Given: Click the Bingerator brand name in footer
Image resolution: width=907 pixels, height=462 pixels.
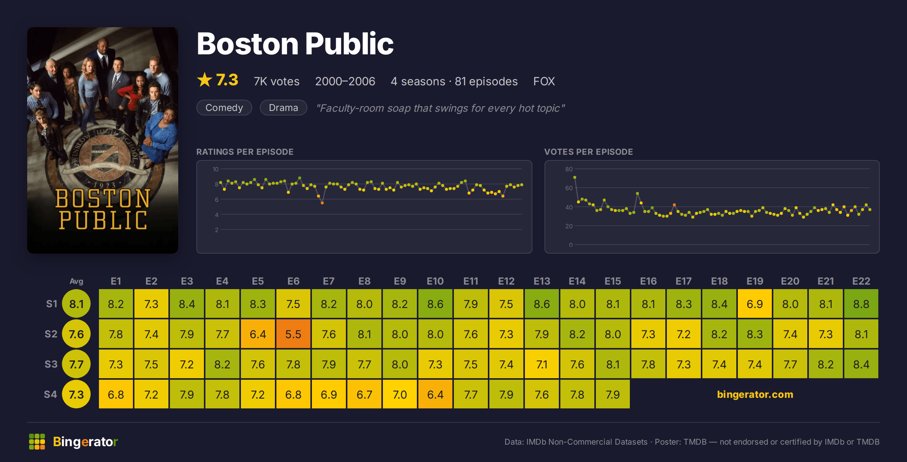Looking at the screenshot, I should [x=85, y=442].
